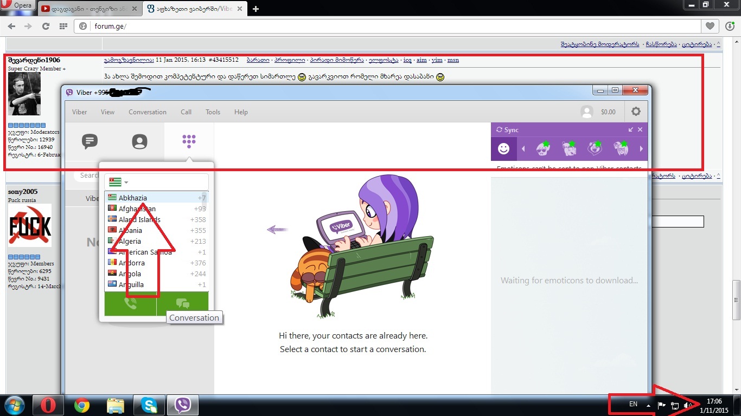Screen dimensions: 741x416
Task: Open the Viber menu
Action: (80, 112)
